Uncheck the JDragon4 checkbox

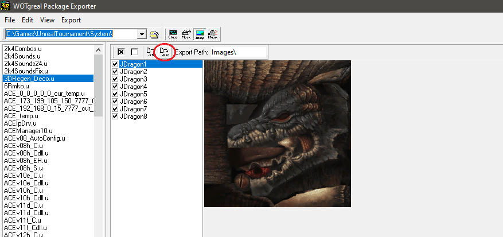coord(115,87)
